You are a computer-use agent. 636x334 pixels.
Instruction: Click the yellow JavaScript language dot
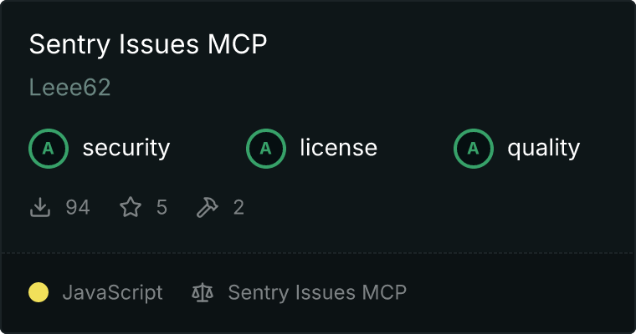[x=38, y=292]
